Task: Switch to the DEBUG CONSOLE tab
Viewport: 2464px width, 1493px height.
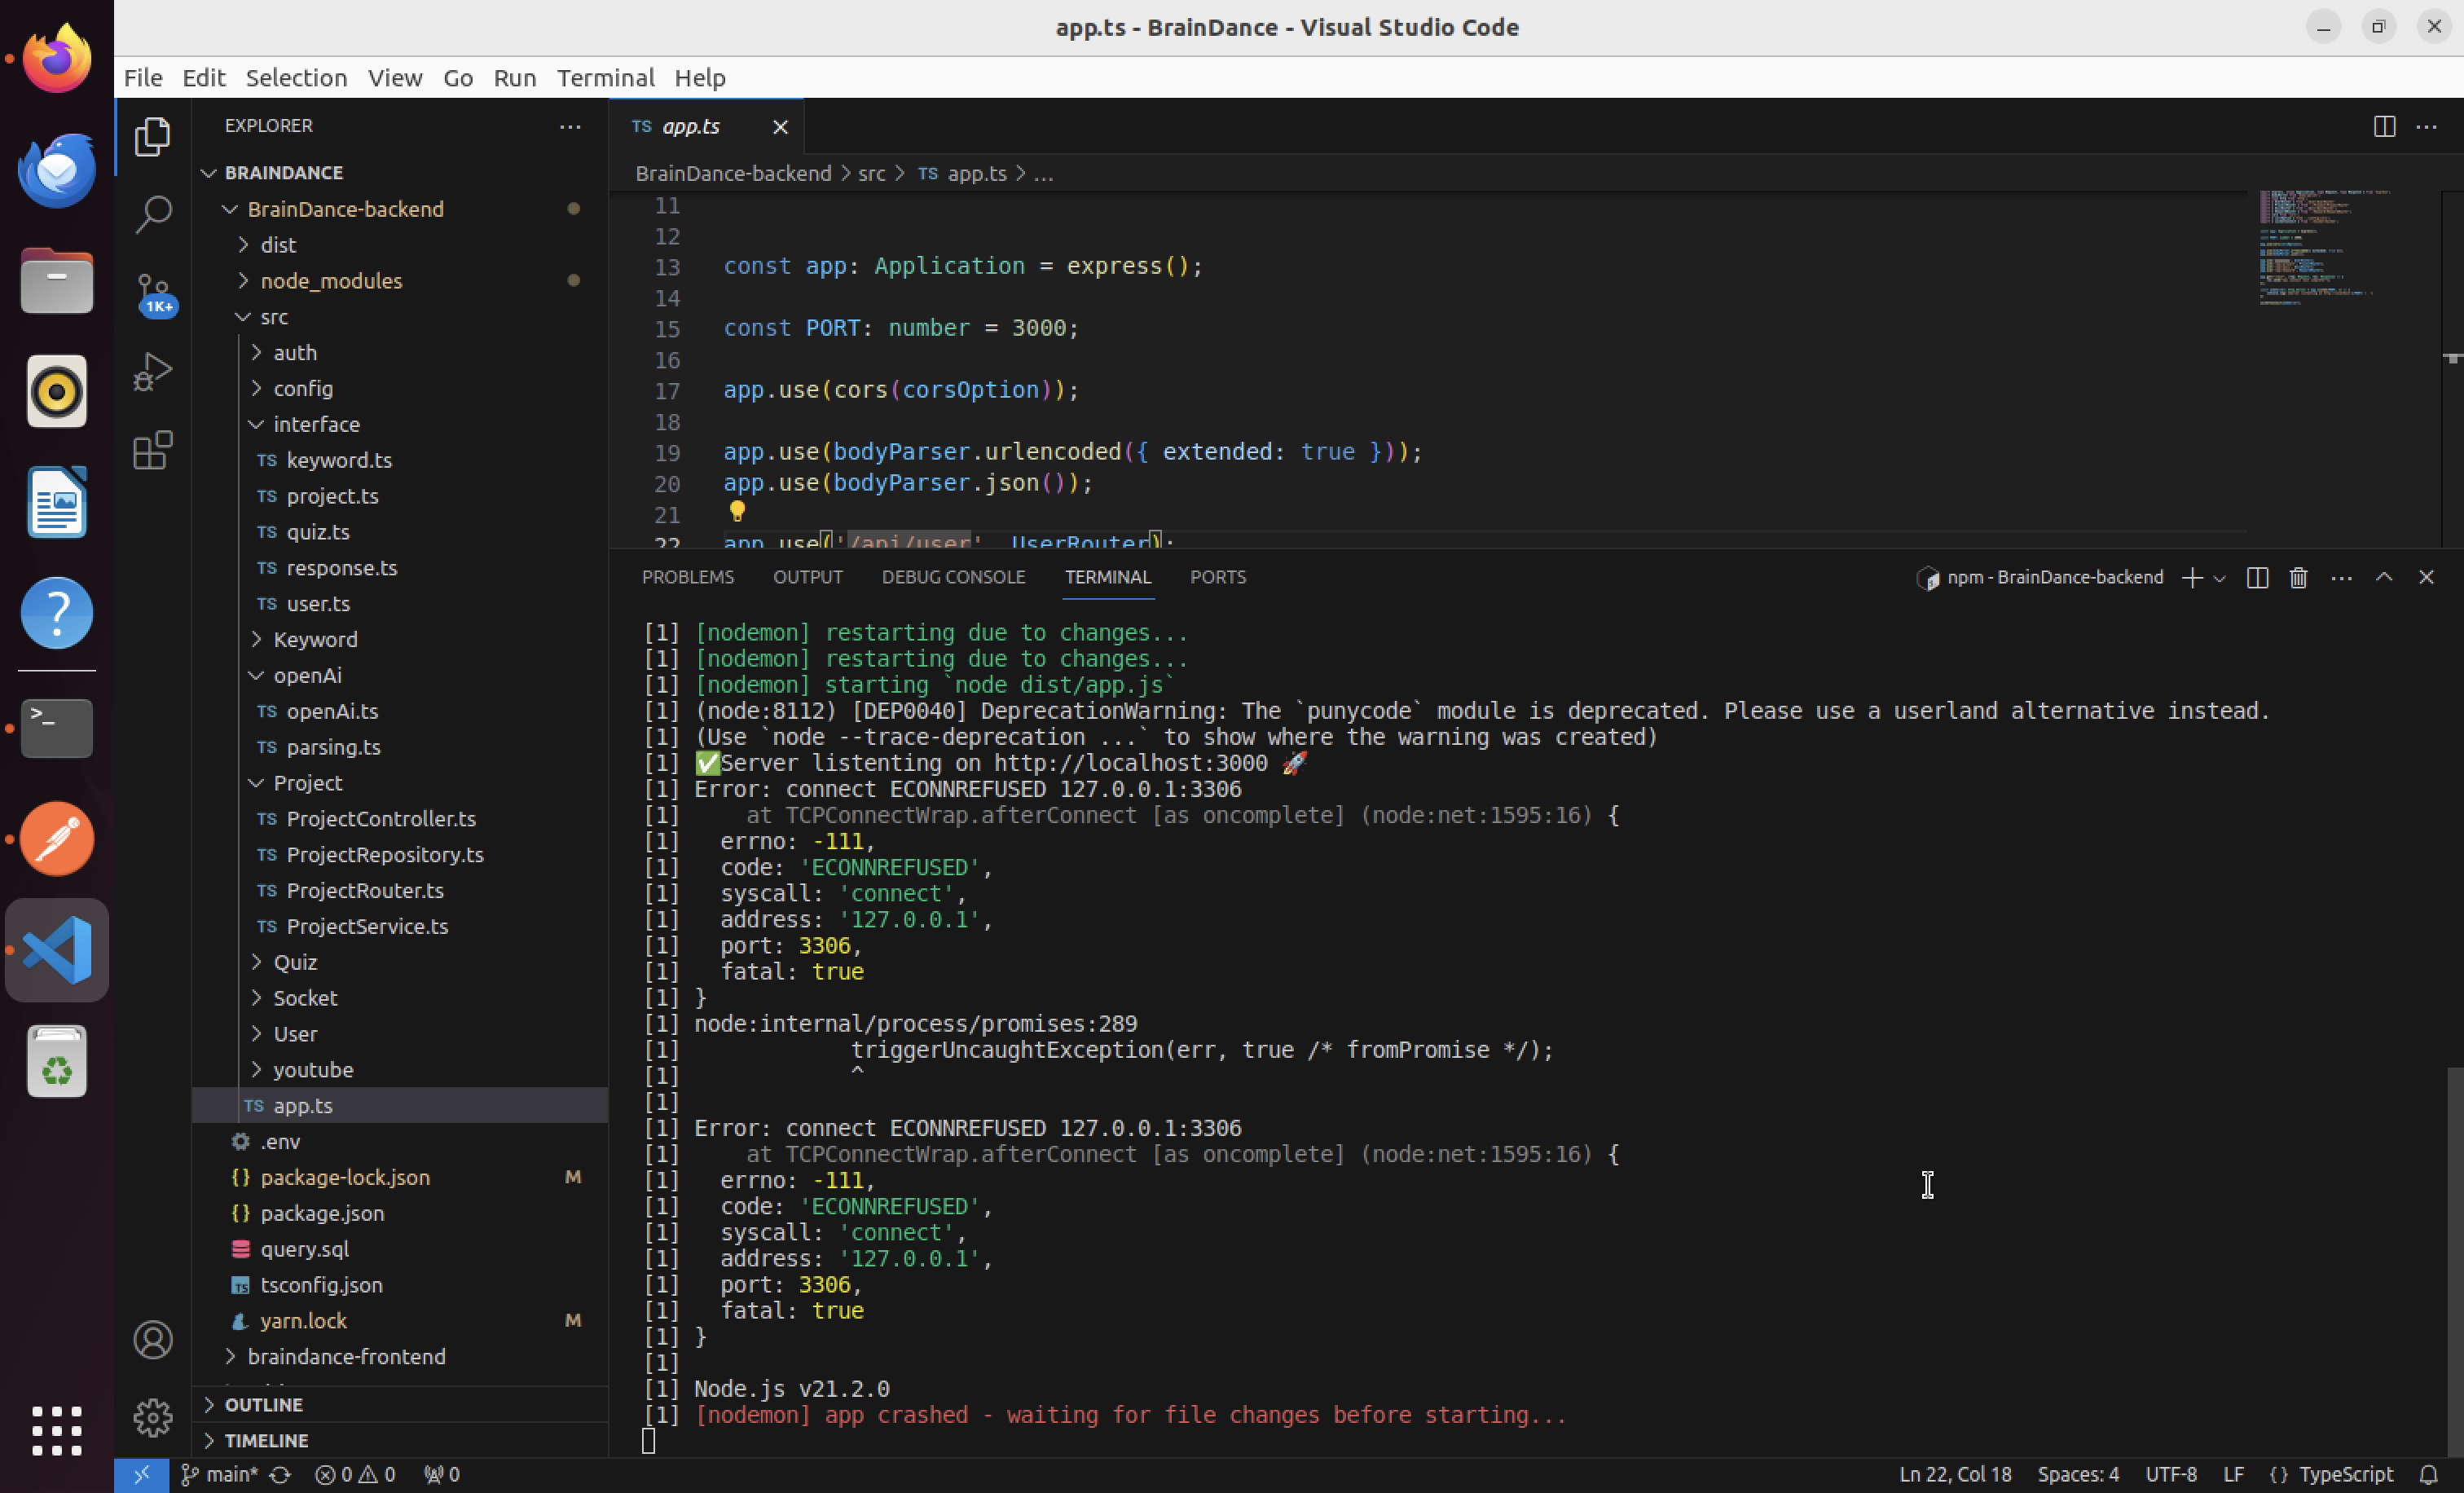Action: pos(953,577)
